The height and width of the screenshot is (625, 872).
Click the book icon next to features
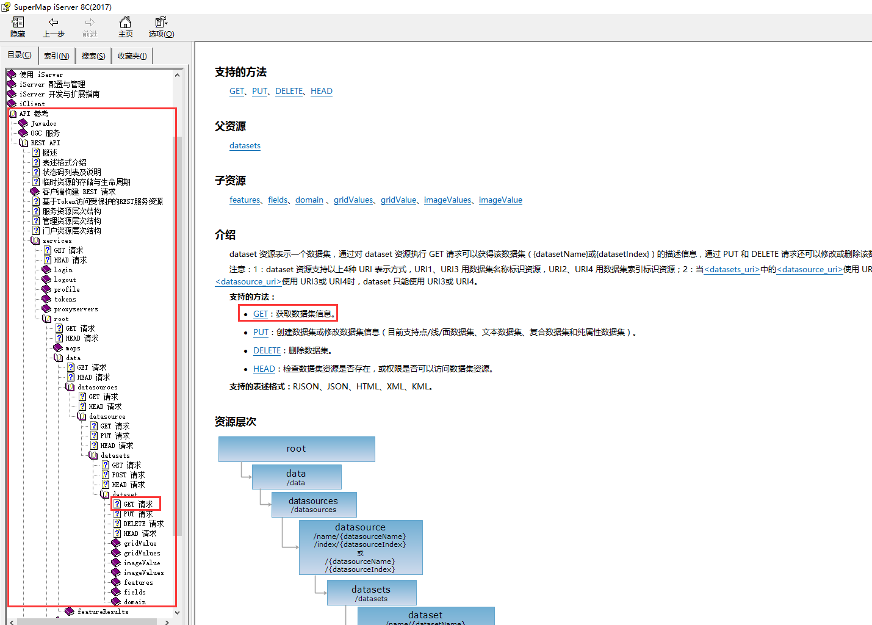[116, 582]
